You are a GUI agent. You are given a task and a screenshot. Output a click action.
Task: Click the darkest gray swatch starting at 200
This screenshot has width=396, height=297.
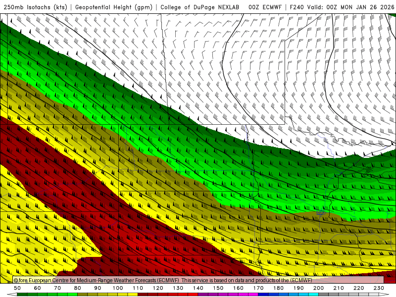pyautogui.click(x=324, y=295)
